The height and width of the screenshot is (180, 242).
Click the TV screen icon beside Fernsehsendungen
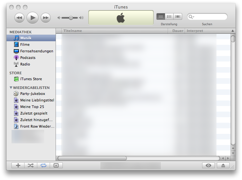point(16,51)
